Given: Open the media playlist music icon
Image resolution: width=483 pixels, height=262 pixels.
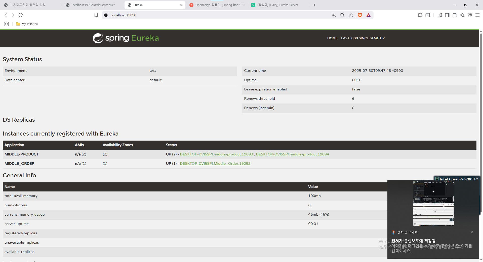Looking at the screenshot, I should (440, 15).
